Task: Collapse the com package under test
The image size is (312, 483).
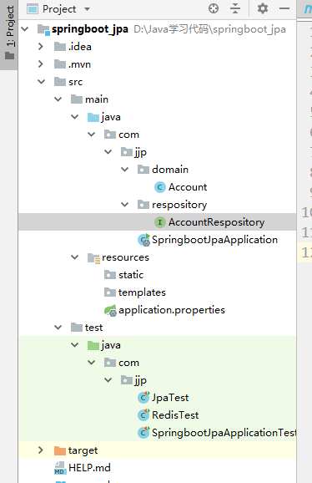Action: click(x=91, y=363)
